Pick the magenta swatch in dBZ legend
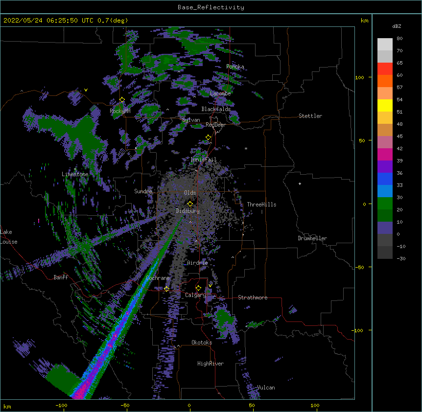The height and width of the screenshot is (412, 422). point(385,155)
